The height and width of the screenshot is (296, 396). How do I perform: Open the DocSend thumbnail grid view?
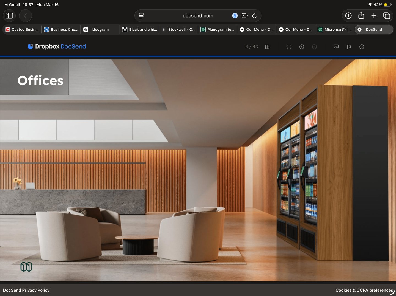267,47
